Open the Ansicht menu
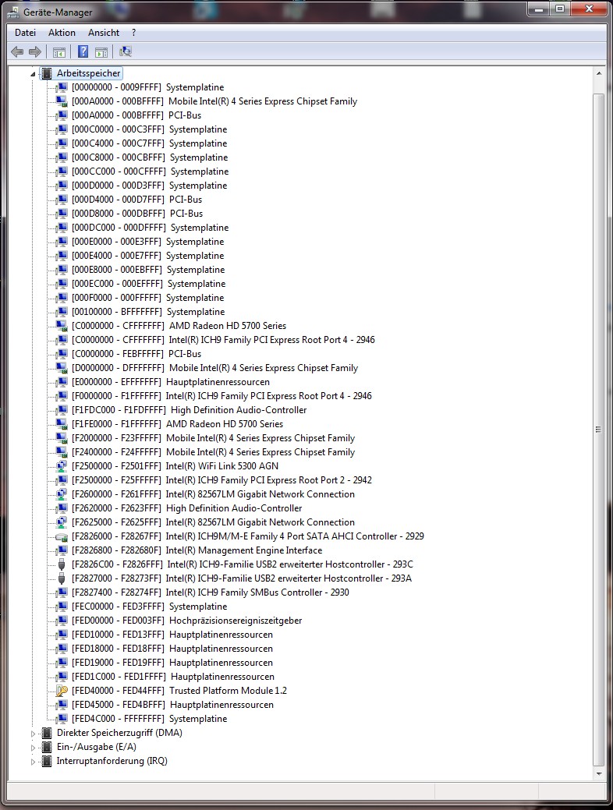Viewport: 613px width, 810px height. coord(104,33)
